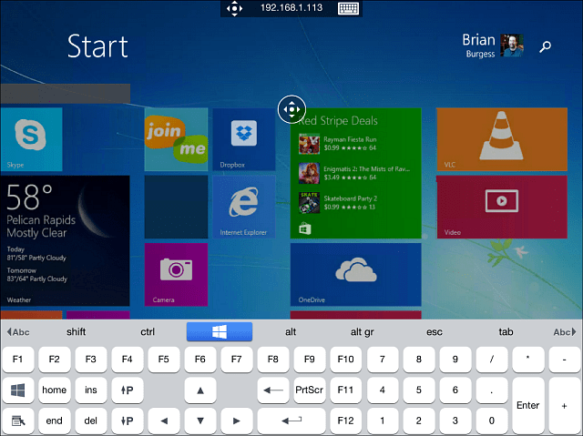Image resolution: width=583 pixels, height=436 pixels.
Task: Toggle the ctrl modifier key
Action: click(x=148, y=331)
